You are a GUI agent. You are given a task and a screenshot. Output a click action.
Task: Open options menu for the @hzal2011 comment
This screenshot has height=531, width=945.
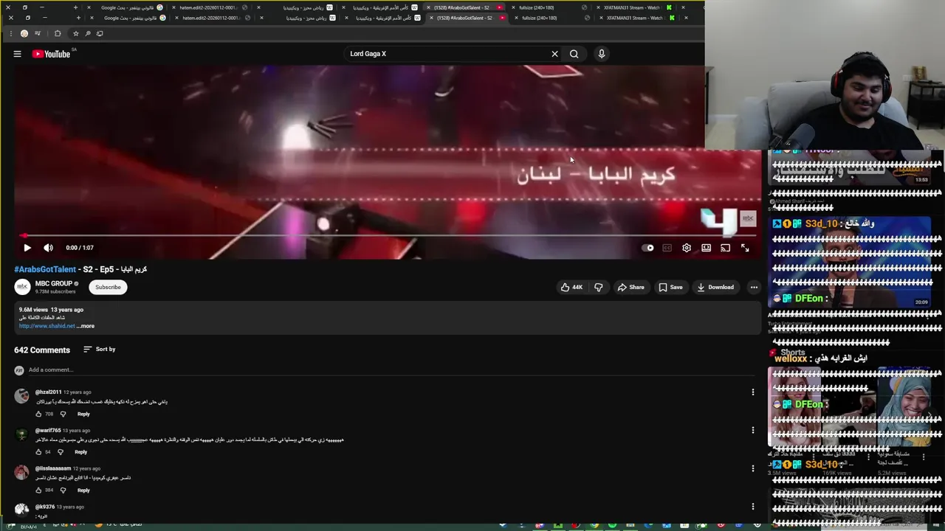[753, 392]
